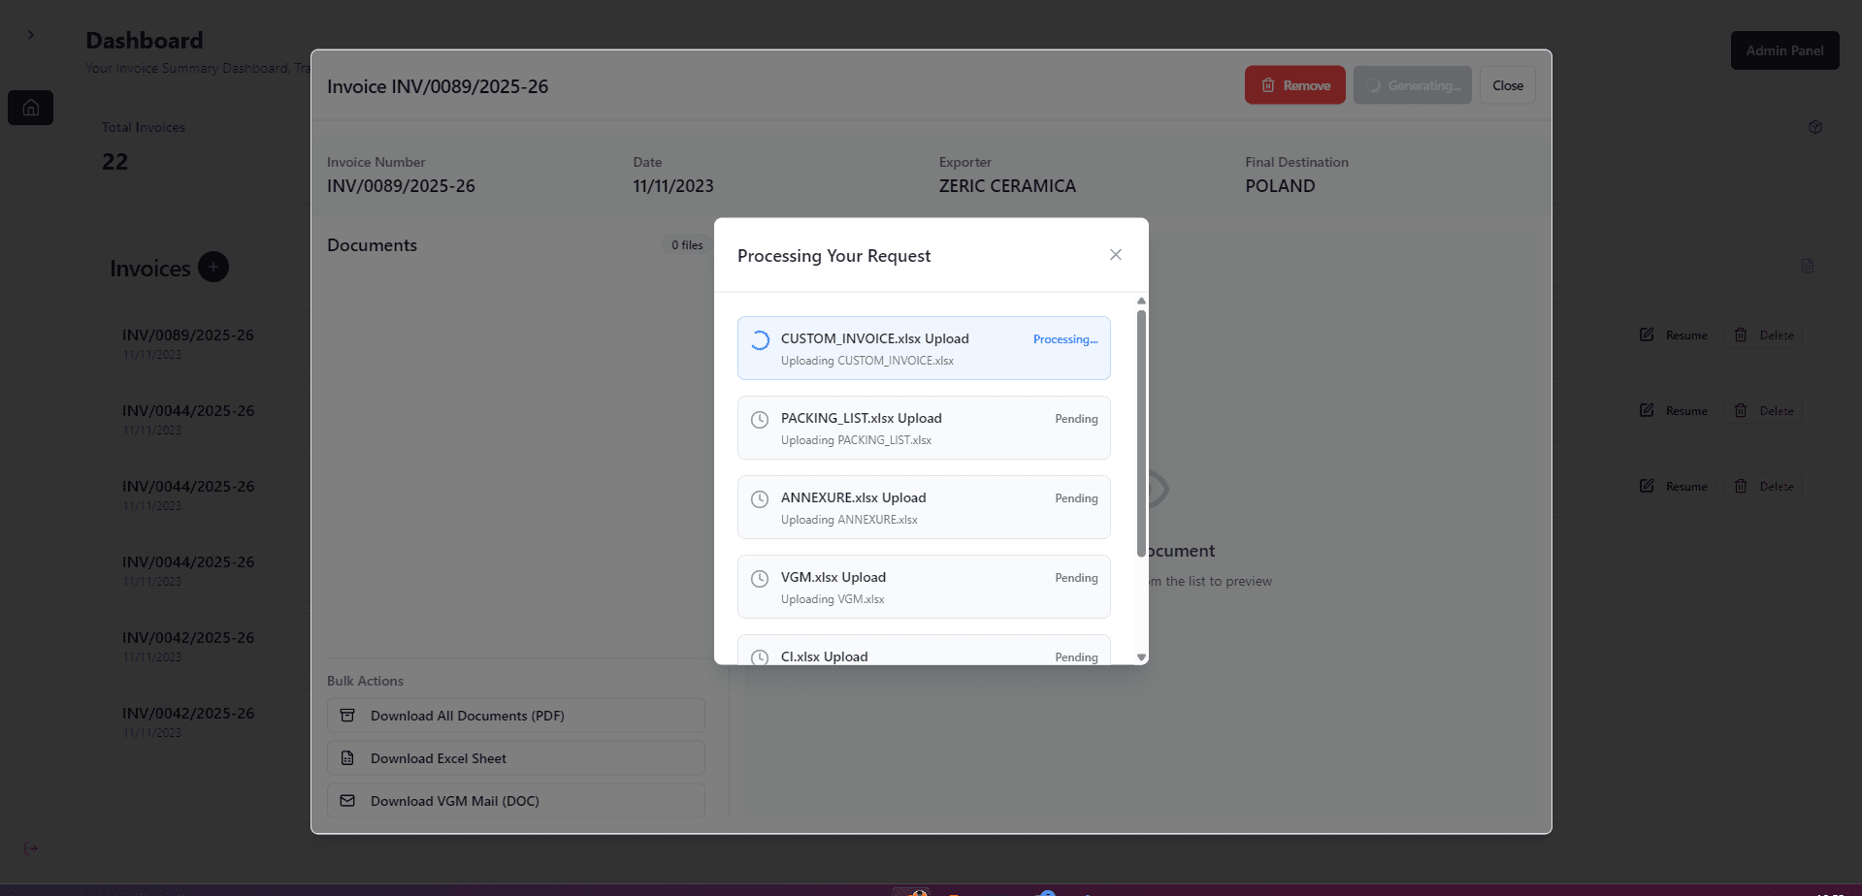Close the invoice details panel
The height and width of the screenshot is (896, 1862).
(x=1508, y=85)
